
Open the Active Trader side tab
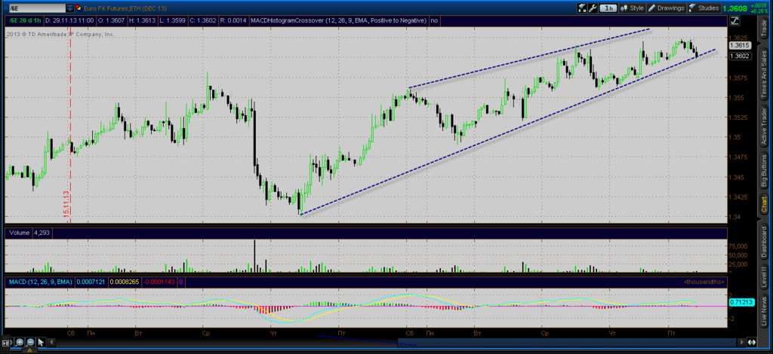764,124
